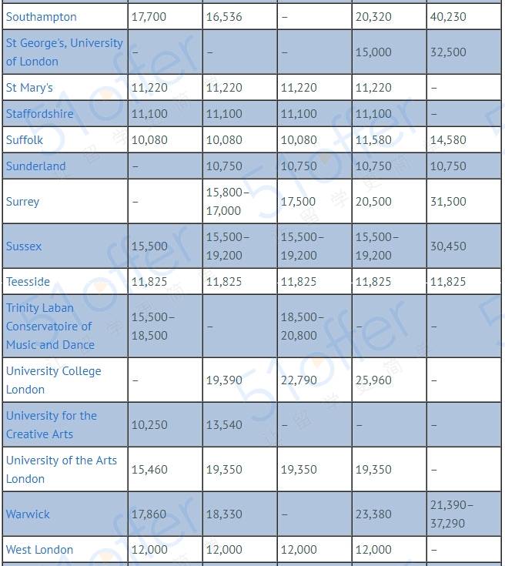The width and height of the screenshot is (505, 566).
Task: Select the Warwick link
Action: click(x=28, y=514)
